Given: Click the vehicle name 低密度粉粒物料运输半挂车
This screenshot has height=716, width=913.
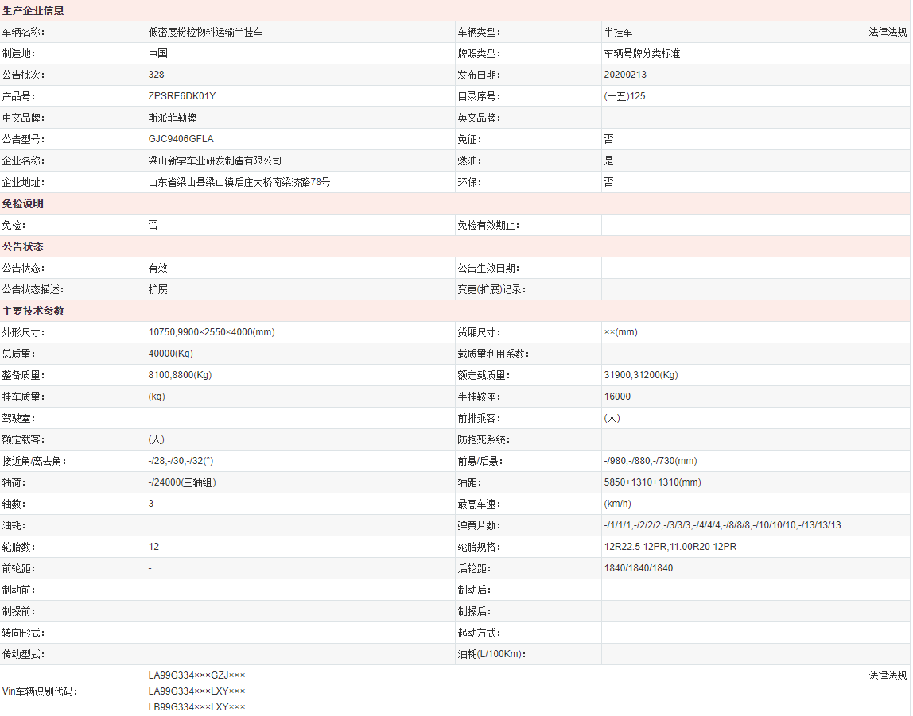Looking at the screenshot, I should click(x=205, y=33).
